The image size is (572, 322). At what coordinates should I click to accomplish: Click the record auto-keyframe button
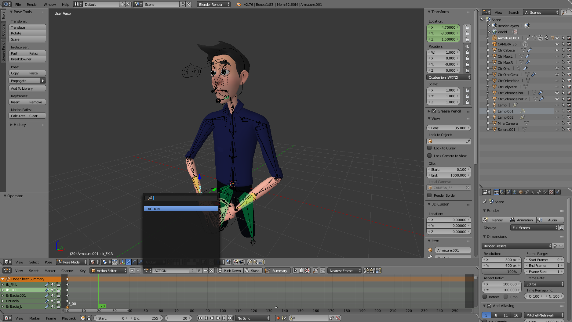coord(278,318)
